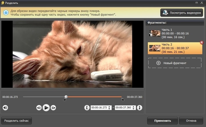The image size is (206, 127).
Task: Select fragment Часть 2 thumbnail
Action: 155,48
